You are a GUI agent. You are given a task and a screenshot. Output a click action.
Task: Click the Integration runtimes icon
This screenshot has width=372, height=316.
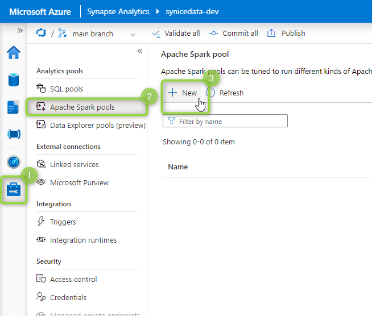pyautogui.click(x=41, y=239)
